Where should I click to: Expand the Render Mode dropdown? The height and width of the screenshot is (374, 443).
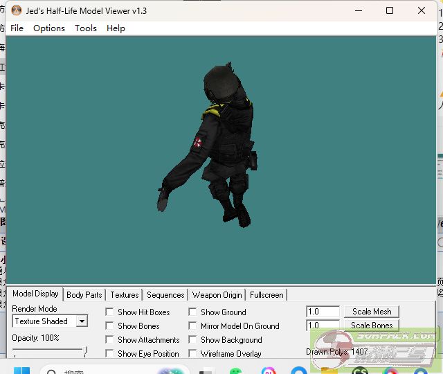pos(82,321)
